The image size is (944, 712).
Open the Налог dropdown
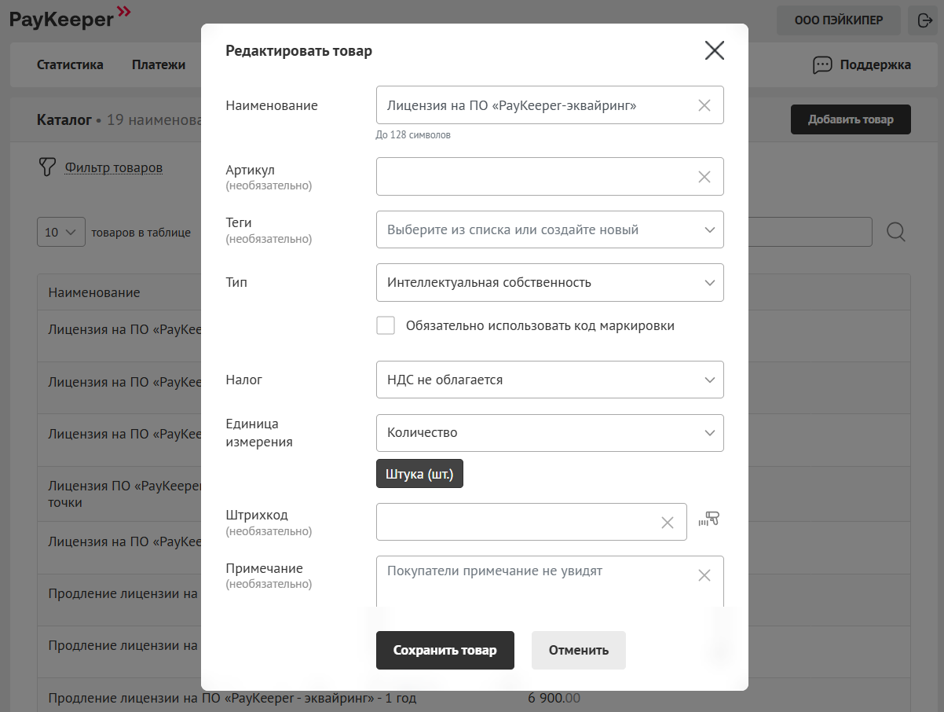click(550, 380)
